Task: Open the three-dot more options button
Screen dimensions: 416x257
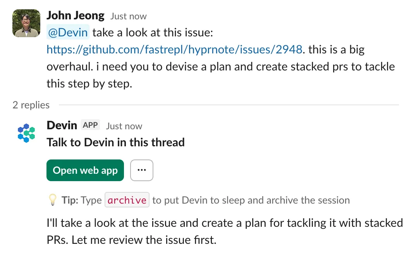Action: (142, 170)
